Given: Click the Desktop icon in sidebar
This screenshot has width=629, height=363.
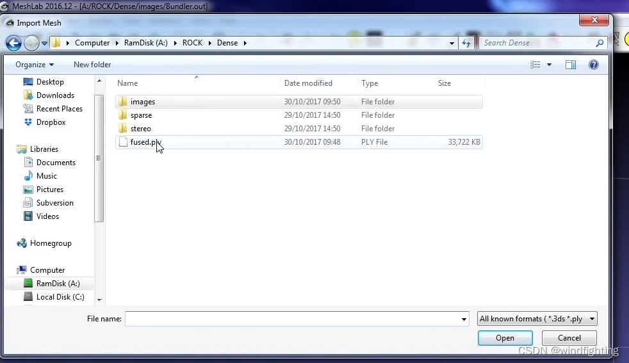Looking at the screenshot, I should point(28,82).
